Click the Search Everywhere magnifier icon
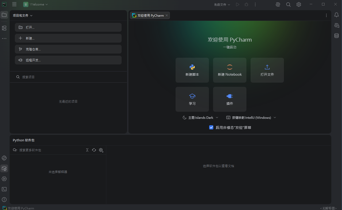Image resolution: width=342 pixels, height=210 pixels. click(288, 5)
